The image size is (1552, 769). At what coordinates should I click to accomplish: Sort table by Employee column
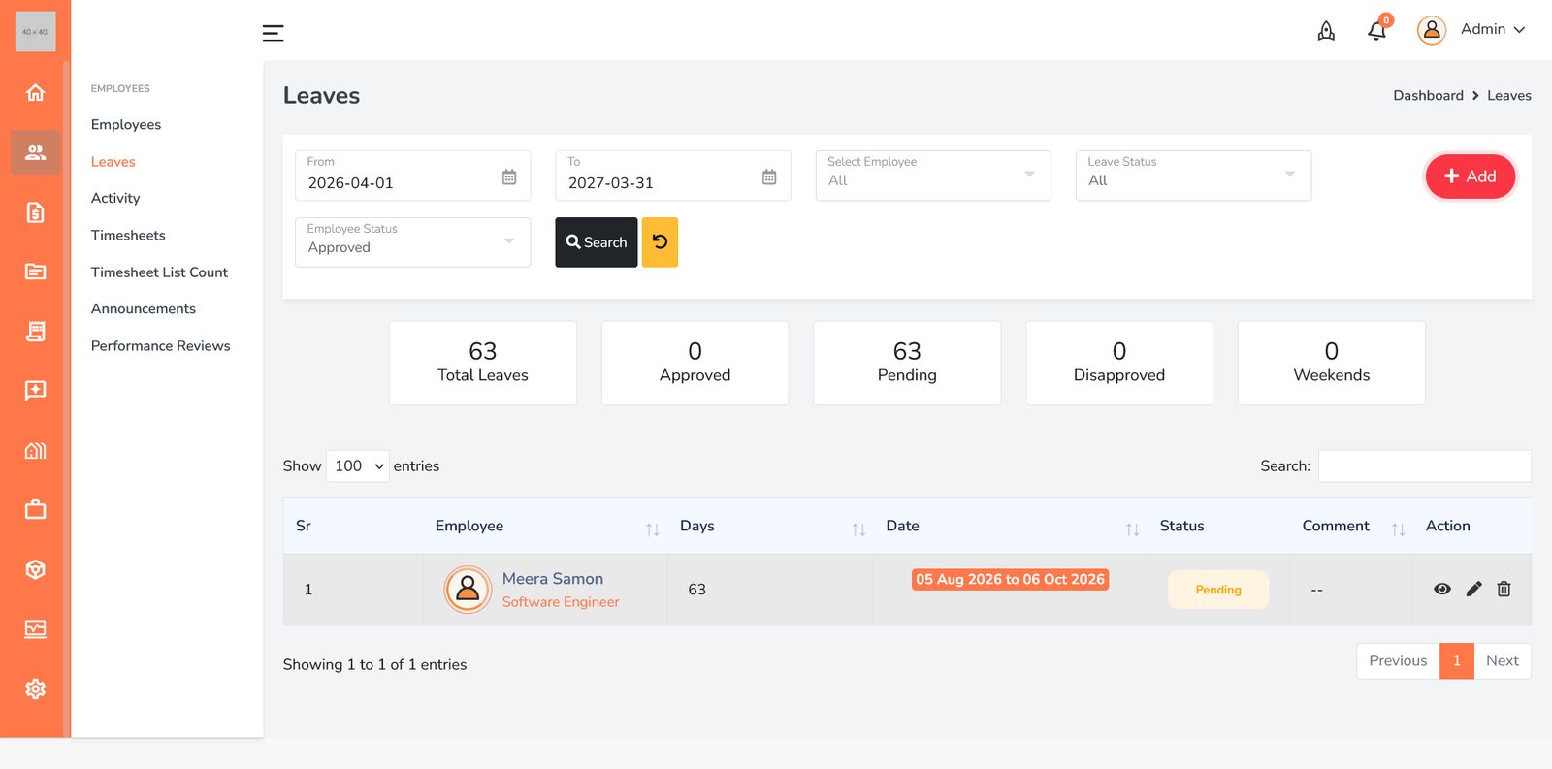tap(653, 529)
